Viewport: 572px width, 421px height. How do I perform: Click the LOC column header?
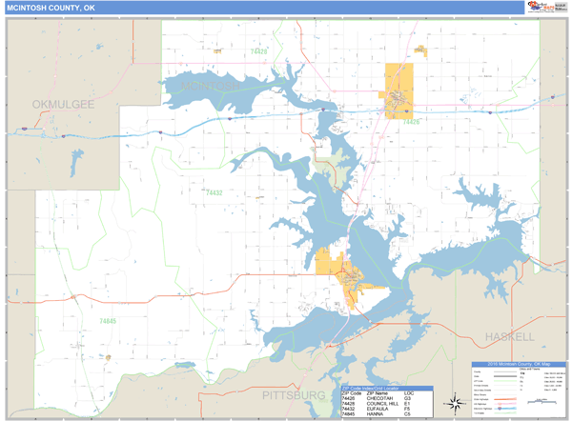(x=409, y=393)
